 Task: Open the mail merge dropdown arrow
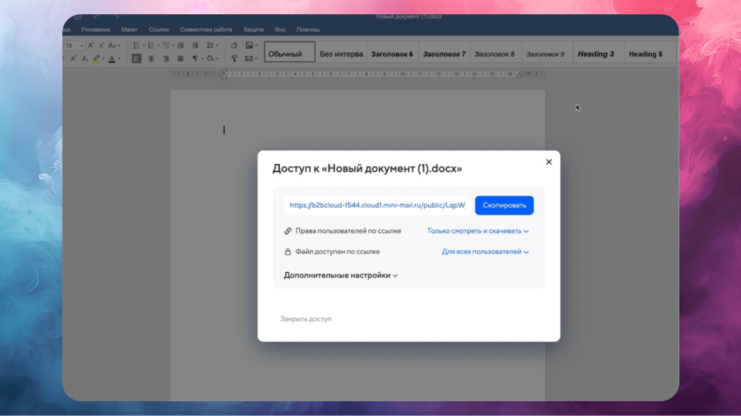click(256, 59)
